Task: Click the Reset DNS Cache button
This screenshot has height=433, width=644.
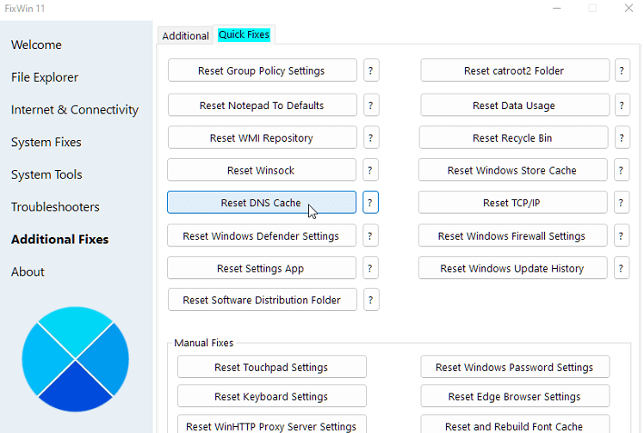Action: (261, 203)
